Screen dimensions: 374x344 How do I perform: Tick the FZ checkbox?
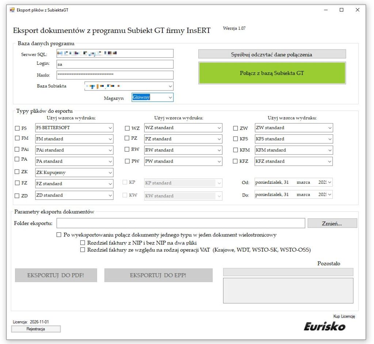tap(17, 183)
